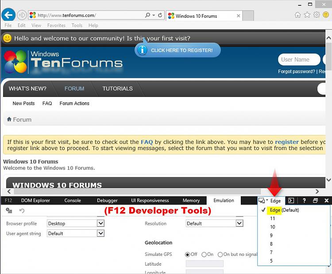Open the document mode monitor icon dropdown
Image resolution: width=332 pixels, height=274 pixels.
point(263,201)
